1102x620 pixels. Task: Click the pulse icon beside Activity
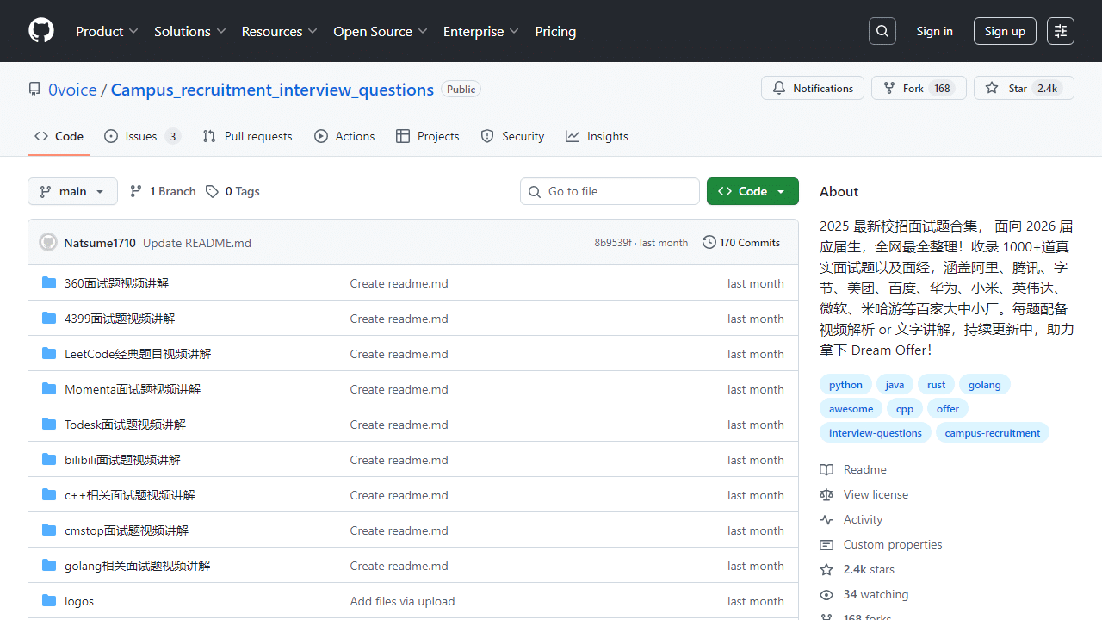pyautogui.click(x=826, y=519)
